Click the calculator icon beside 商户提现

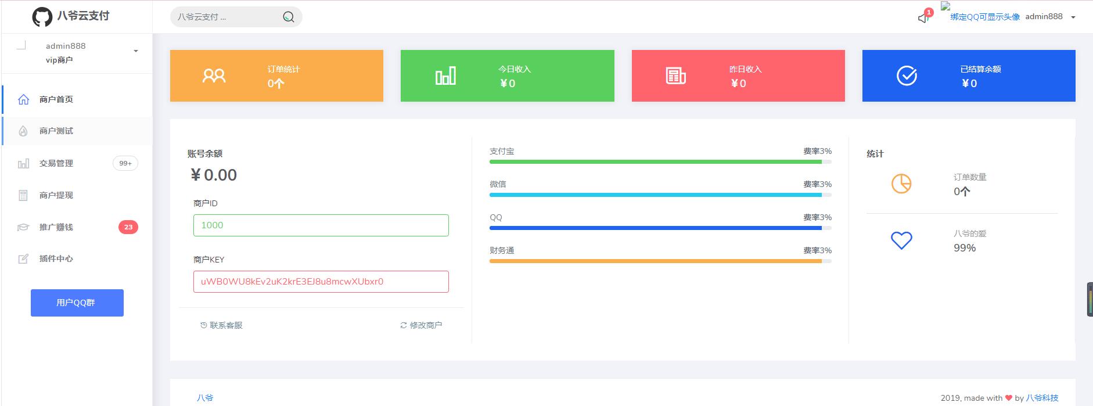23,195
